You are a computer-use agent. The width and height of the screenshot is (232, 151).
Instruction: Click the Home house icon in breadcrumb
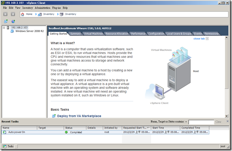click(22, 14)
